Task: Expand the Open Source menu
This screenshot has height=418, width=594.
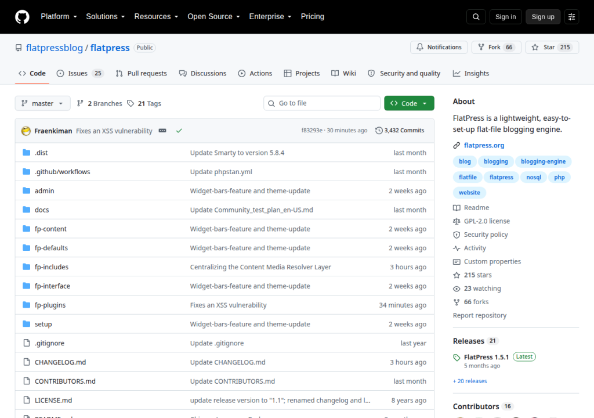Action: (213, 17)
